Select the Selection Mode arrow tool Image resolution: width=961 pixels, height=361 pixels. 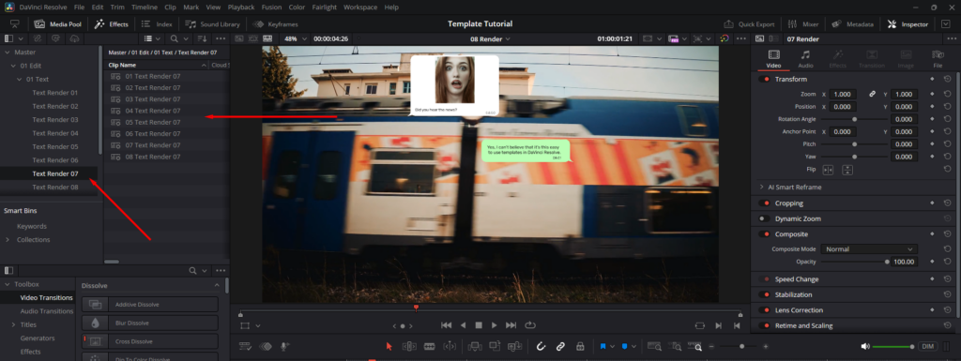[389, 346]
